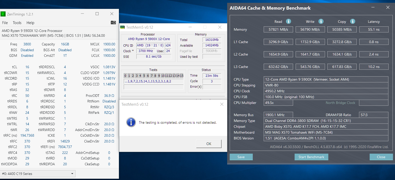Click the tRAS value 32 in ZenTimings
This screenshot has height=180, width=395.
(x=27, y=90)
